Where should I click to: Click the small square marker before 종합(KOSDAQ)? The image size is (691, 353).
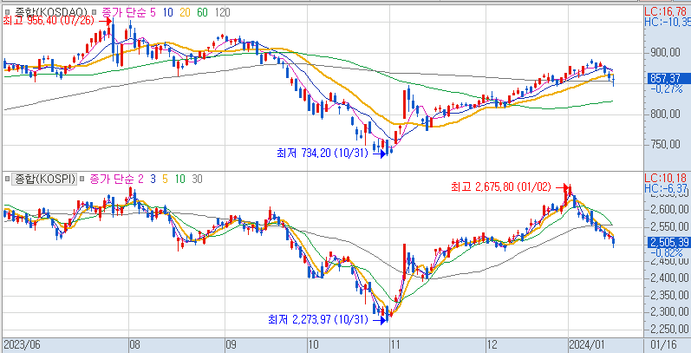tap(8, 11)
